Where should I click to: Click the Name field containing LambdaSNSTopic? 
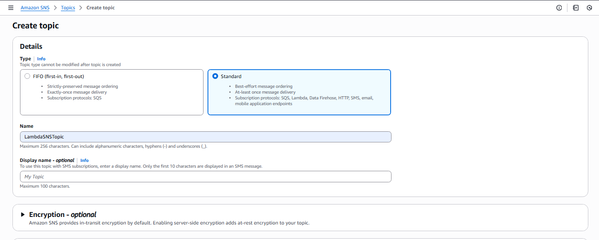click(x=205, y=137)
